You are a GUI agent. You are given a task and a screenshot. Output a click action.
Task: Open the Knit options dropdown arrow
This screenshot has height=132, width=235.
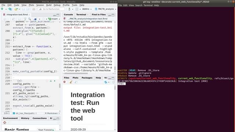click(39, 19)
